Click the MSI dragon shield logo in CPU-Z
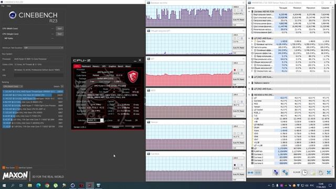 click(x=133, y=77)
